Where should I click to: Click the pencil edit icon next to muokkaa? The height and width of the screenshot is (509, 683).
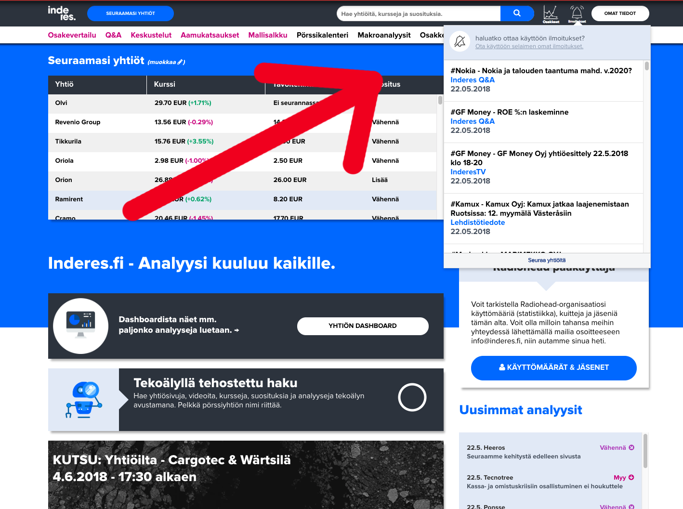(x=180, y=62)
